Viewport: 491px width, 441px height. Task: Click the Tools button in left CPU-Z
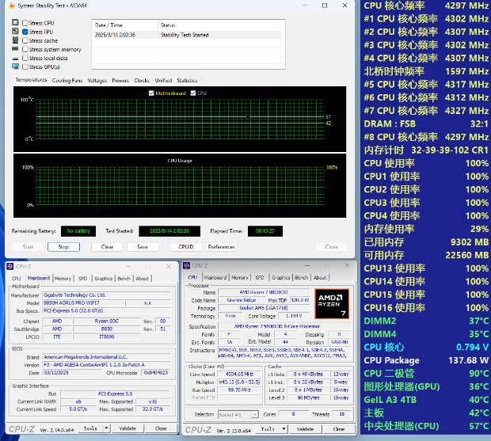coord(90,428)
